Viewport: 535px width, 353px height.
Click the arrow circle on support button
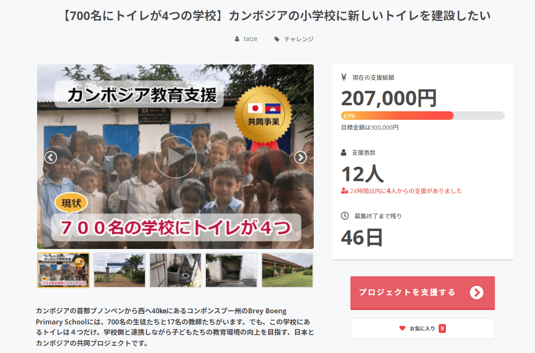click(x=477, y=292)
